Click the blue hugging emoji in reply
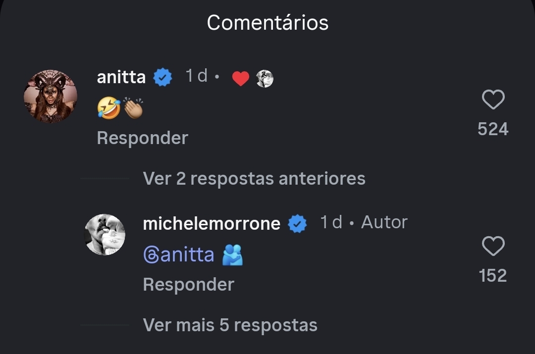Image resolution: width=535 pixels, height=354 pixels. pyautogui.click(x=232, y=255)
